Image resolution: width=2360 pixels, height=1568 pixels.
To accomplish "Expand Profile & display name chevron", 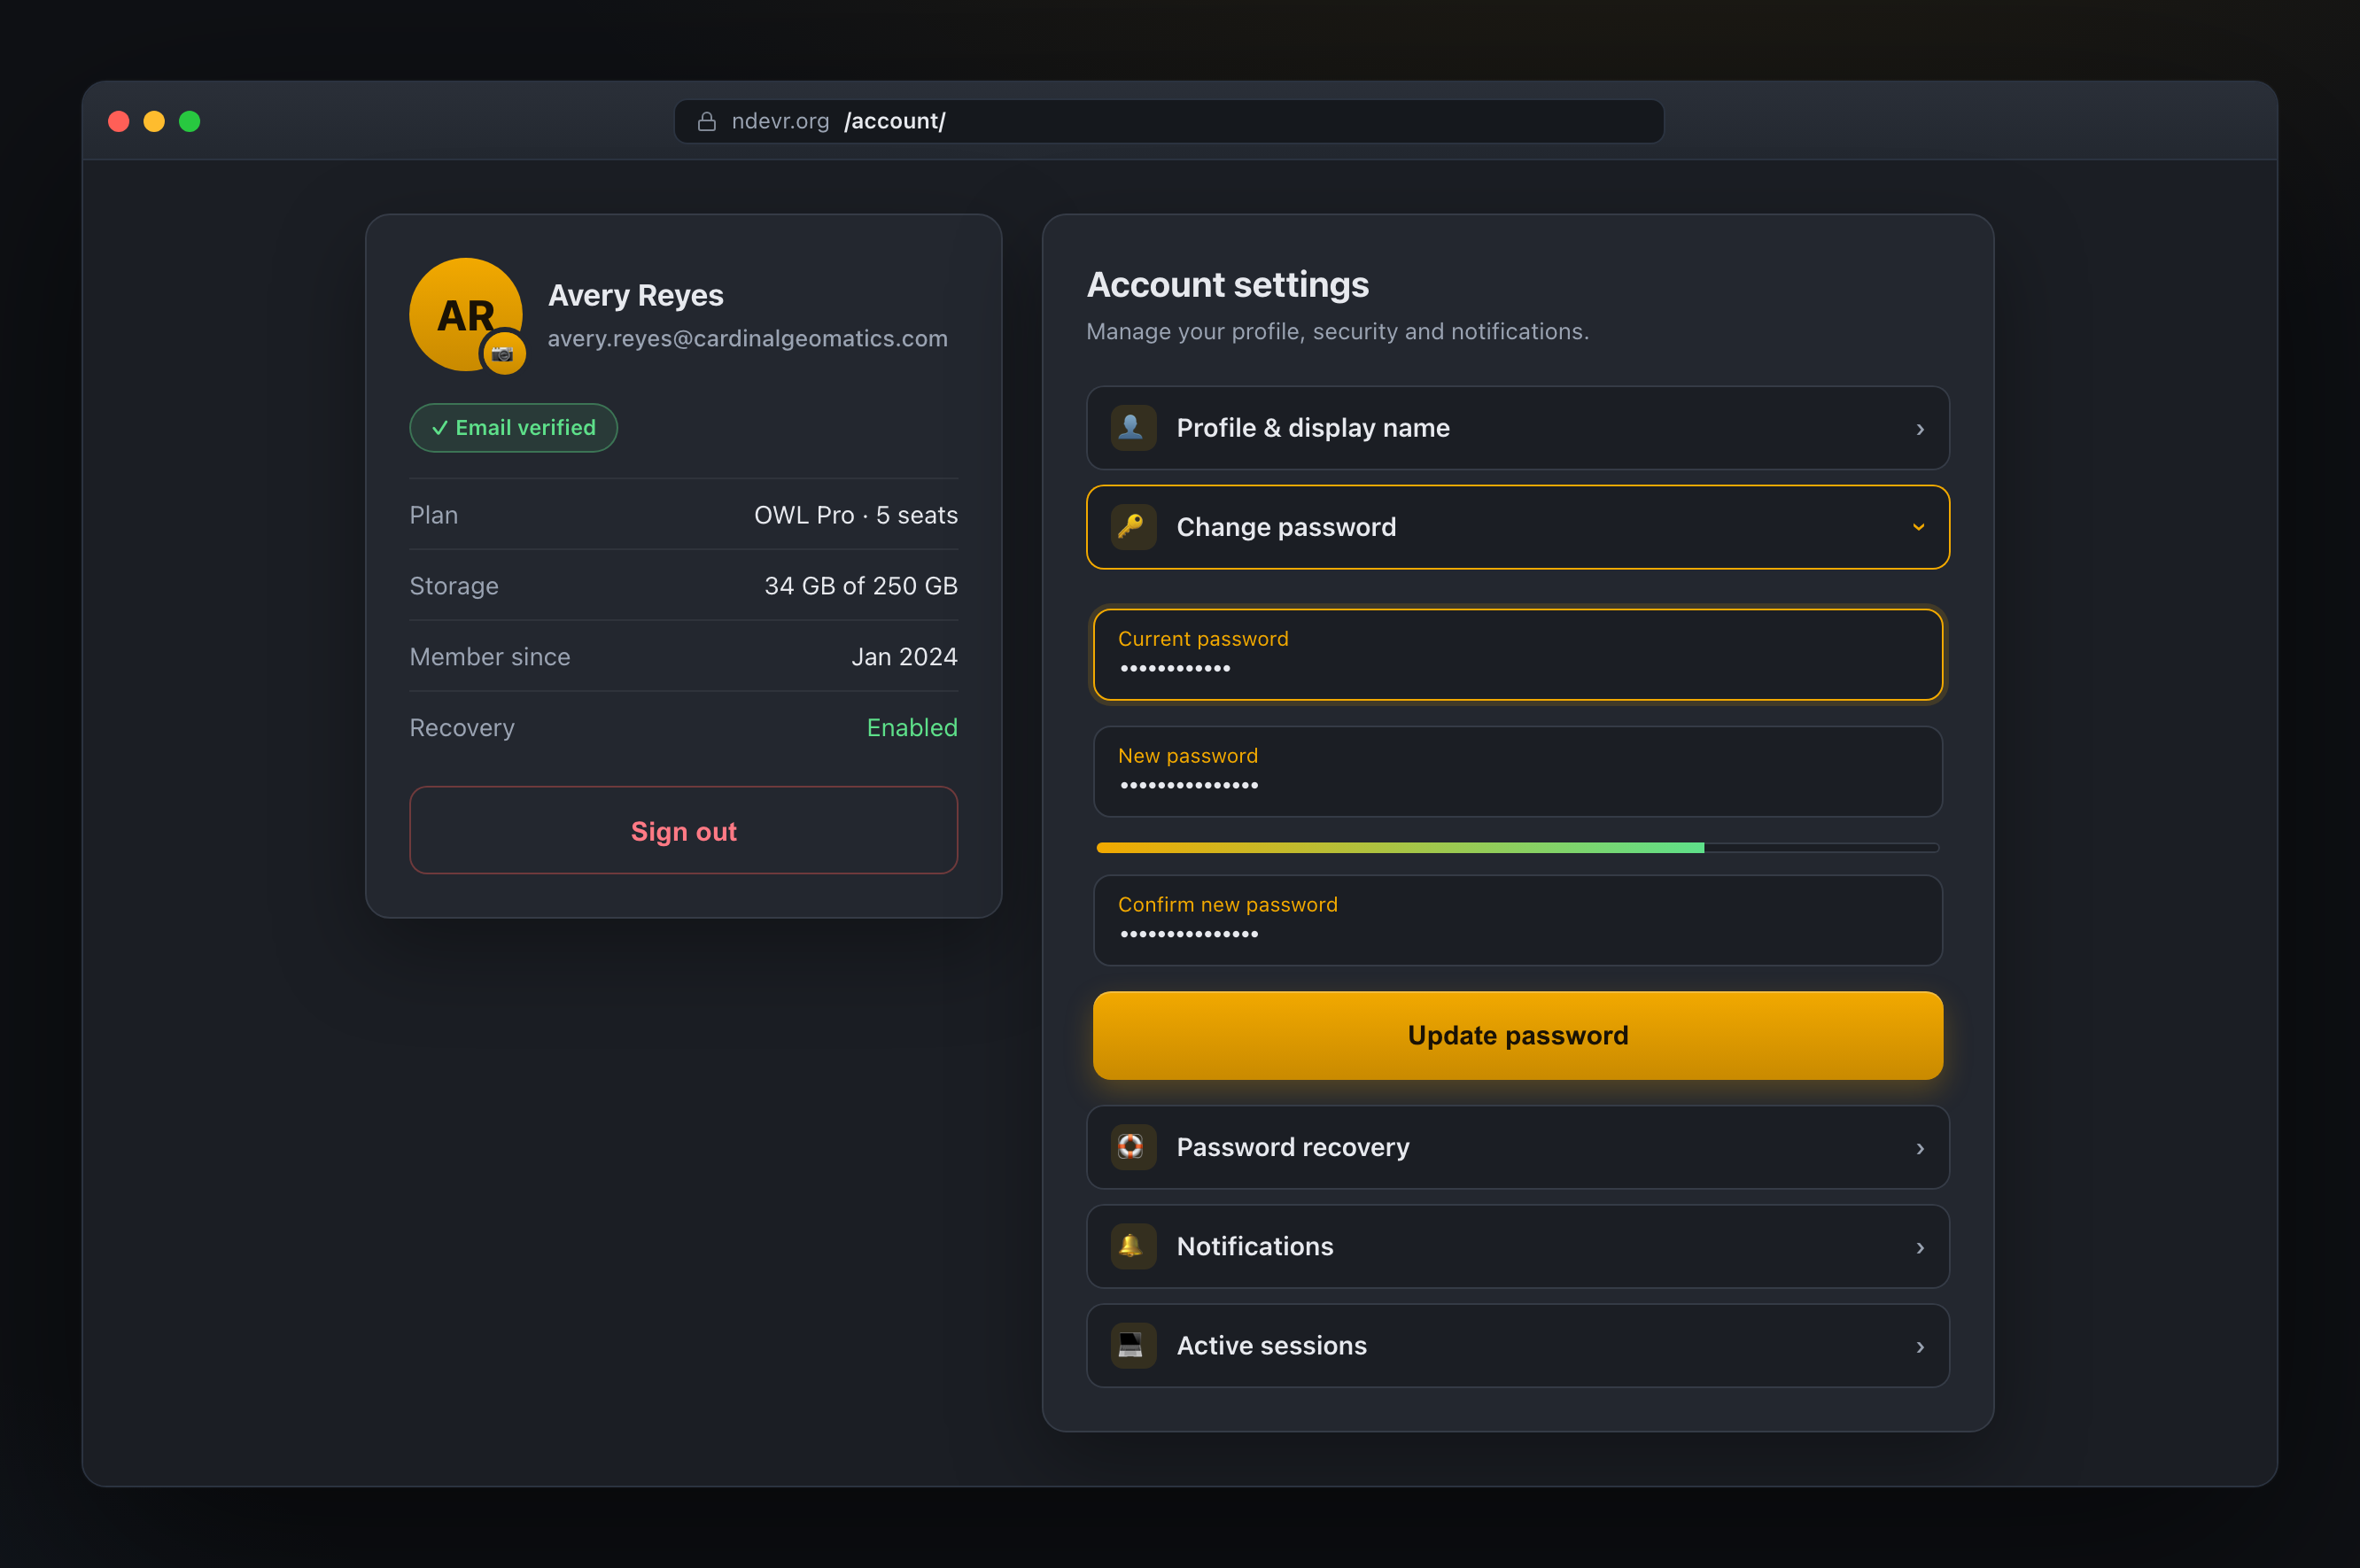I will pos(1919,429).
